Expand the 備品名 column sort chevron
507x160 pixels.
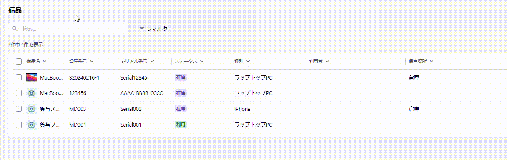click(44, 62)
